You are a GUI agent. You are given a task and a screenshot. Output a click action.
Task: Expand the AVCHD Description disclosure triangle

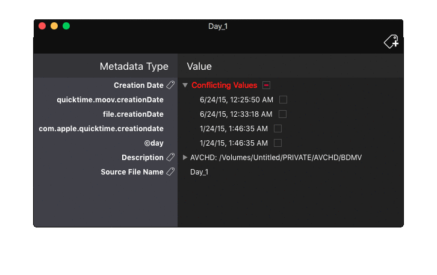point(185,158)
